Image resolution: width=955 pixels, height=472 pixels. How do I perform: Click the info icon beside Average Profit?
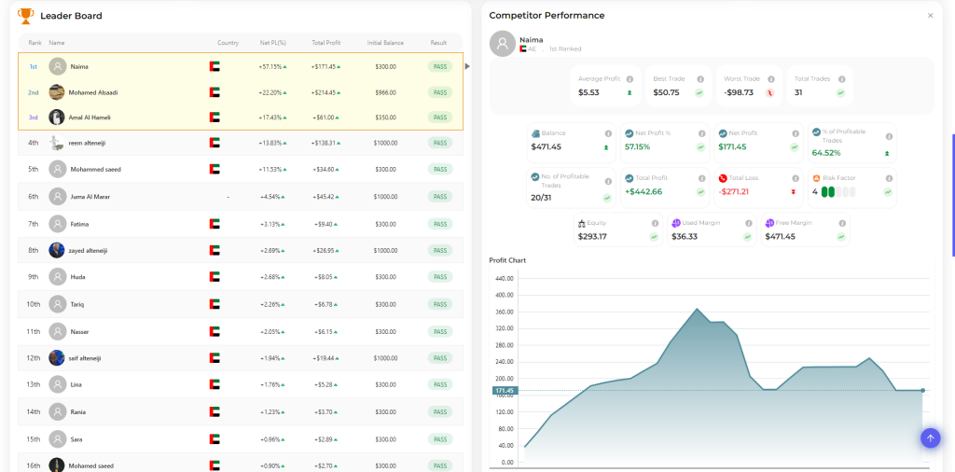pos(630,79)
